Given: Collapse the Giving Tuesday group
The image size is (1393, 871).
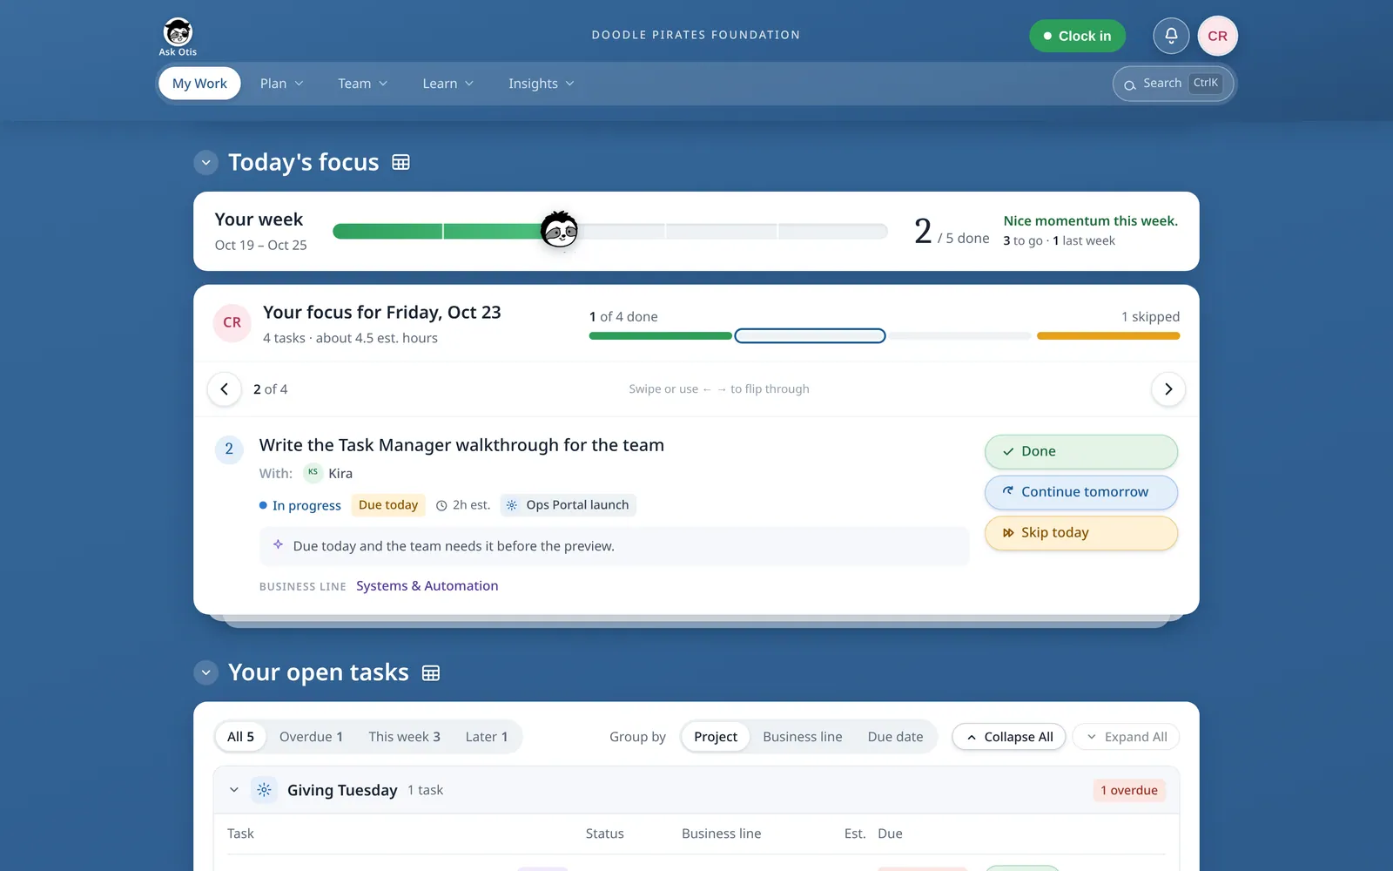Looking at the screenshot, I should (x=234, y=790).
